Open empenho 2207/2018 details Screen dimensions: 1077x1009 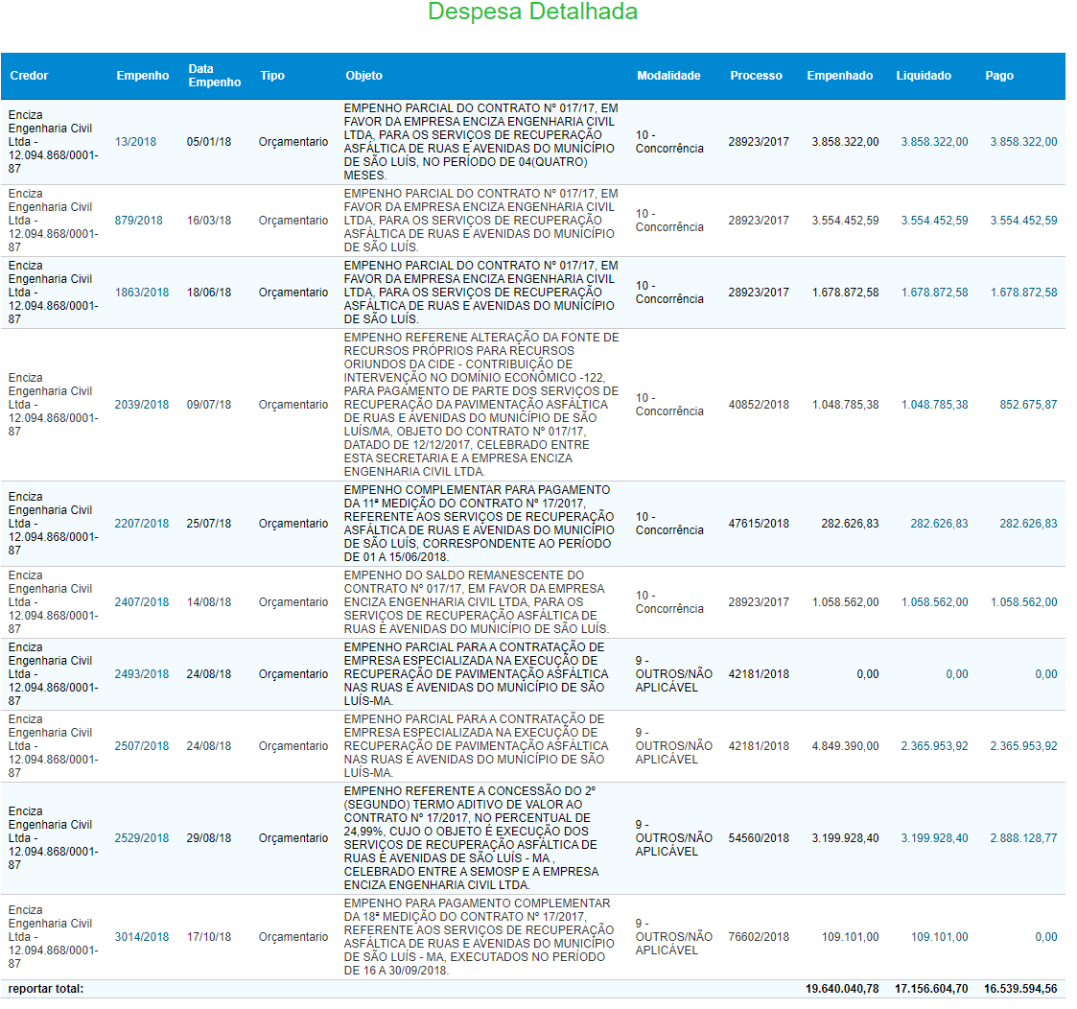tap(141, 524)
